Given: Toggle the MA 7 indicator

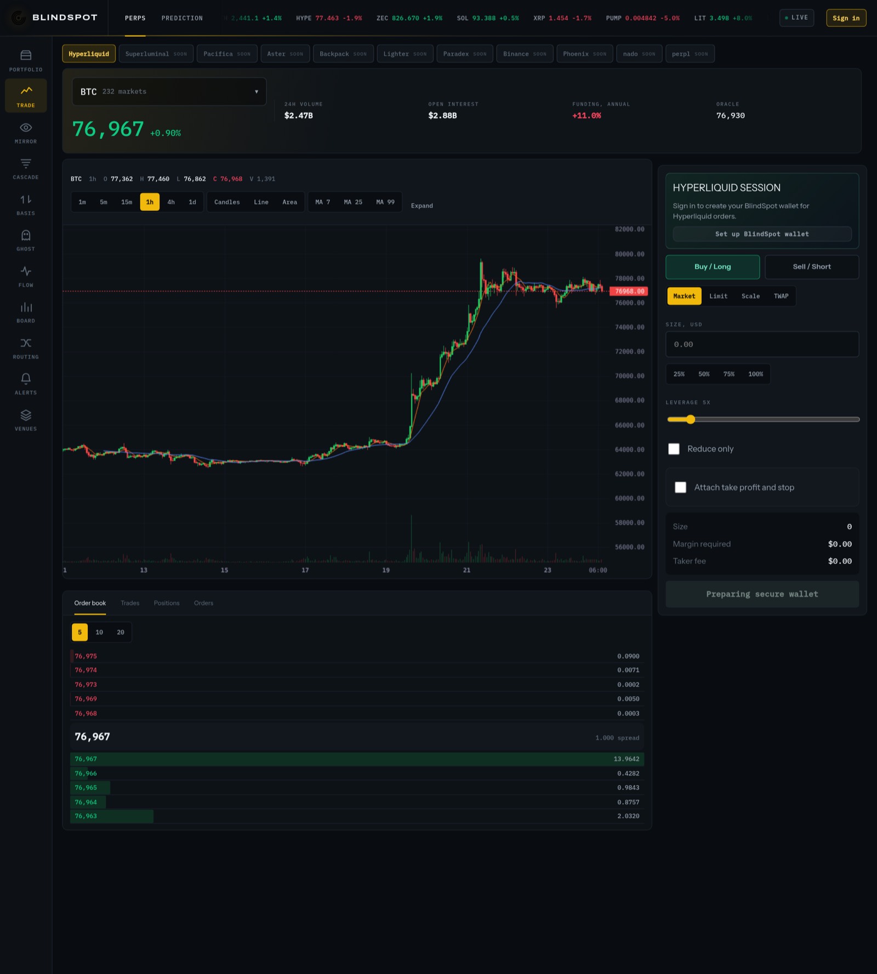Looking at the screenshot, I should pyautogui.click(x=322, y=202).
